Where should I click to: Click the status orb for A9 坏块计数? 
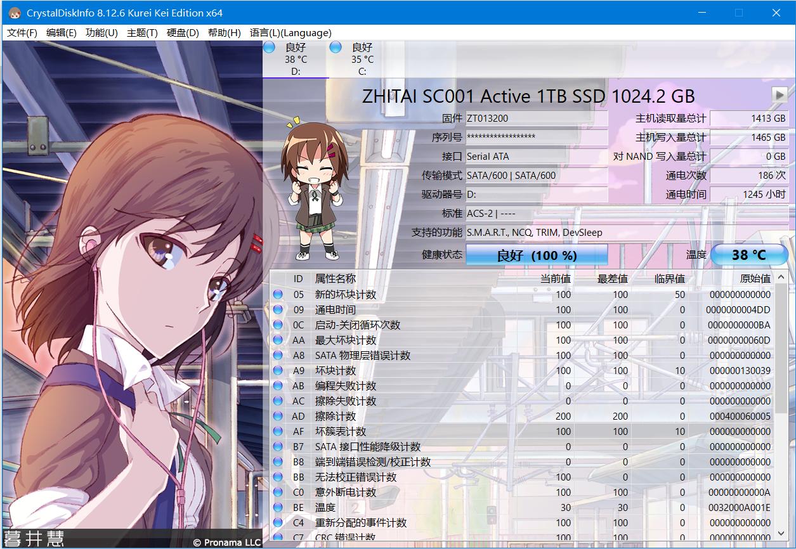coord(278,370)
